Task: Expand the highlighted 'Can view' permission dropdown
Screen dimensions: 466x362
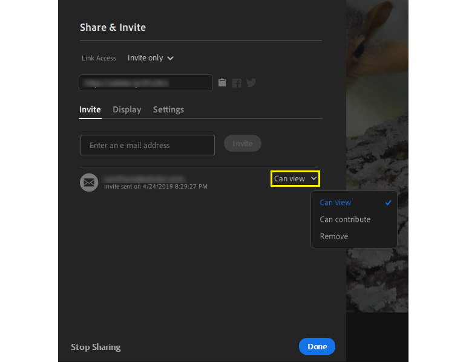Action: [x=295, y=178]
